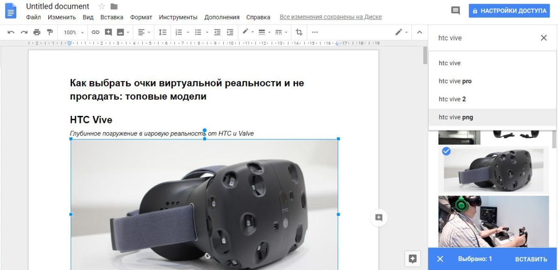Click the inserted HTC Vive headset image
558x270 pixels.
[x=205, y=204]
